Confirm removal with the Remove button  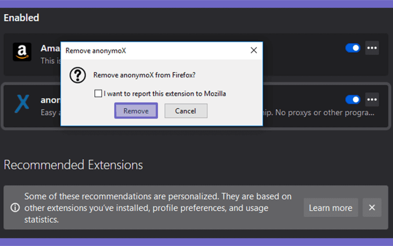(x=136, y=111)
